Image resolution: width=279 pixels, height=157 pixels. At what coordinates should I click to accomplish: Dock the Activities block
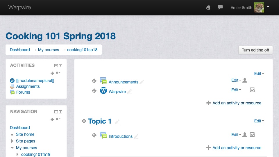60,65
